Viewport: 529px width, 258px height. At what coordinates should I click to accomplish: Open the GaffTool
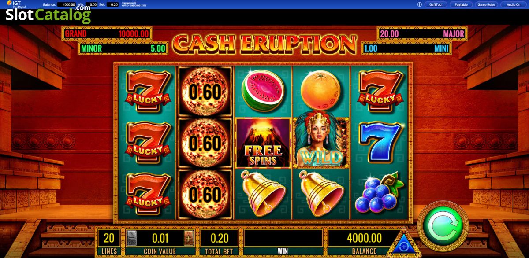pos(436,4)
